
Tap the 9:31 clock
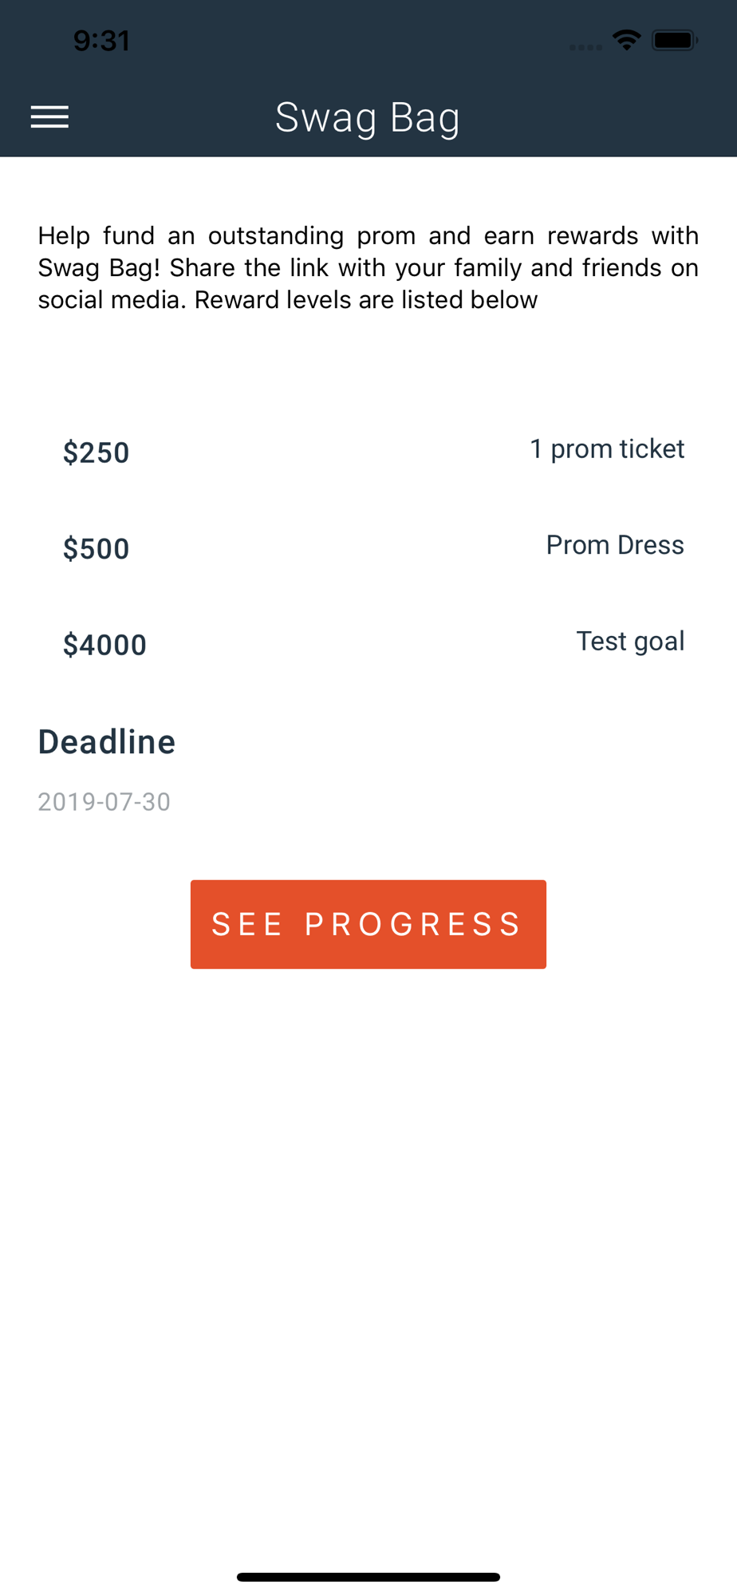point(101,41)
